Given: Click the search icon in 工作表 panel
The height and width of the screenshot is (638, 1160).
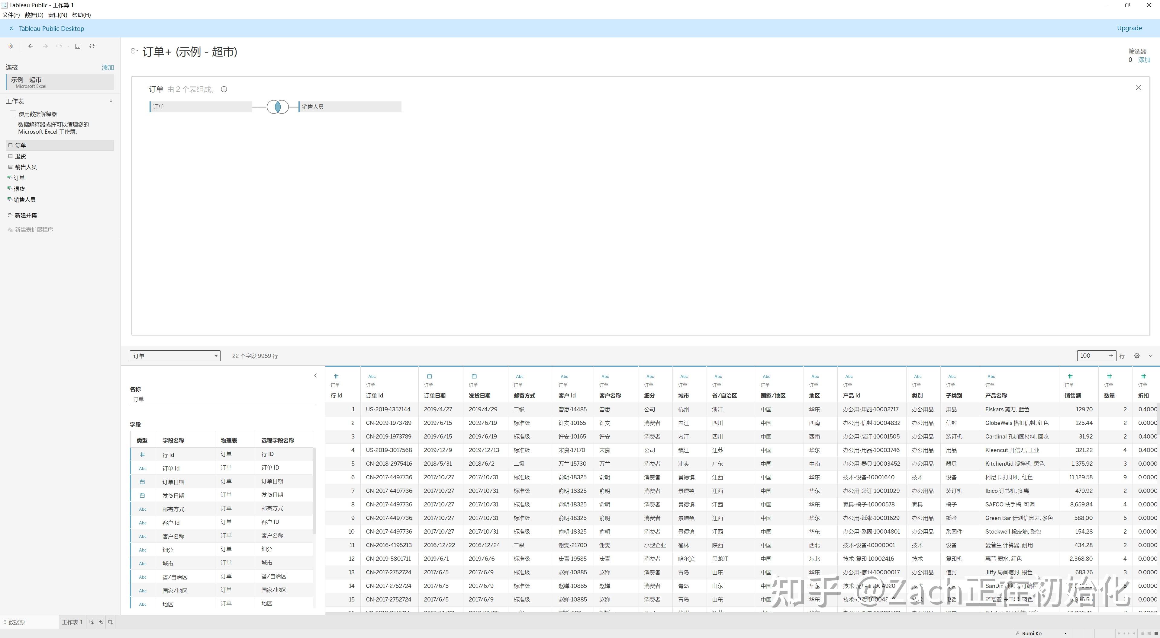Looking at the screenshot, I should point(111,101).
